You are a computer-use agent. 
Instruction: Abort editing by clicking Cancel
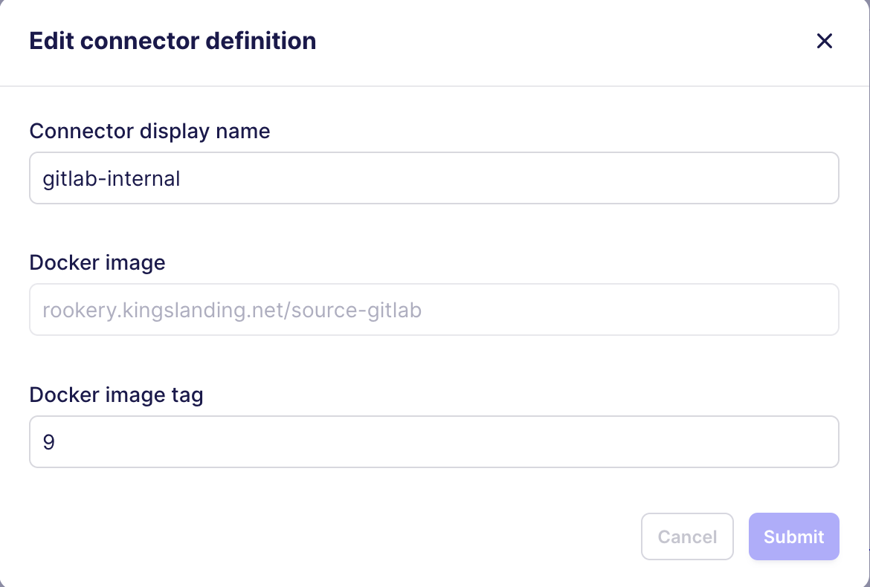click(x=687, y=536)
